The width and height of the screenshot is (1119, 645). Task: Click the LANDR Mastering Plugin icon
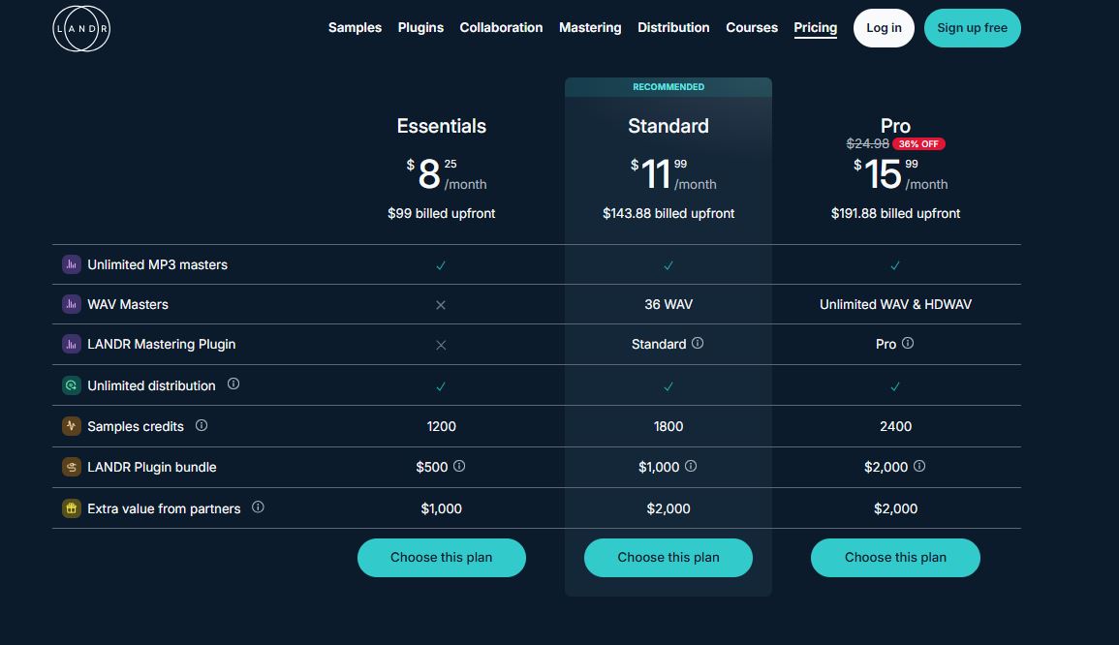coord(71,344)
